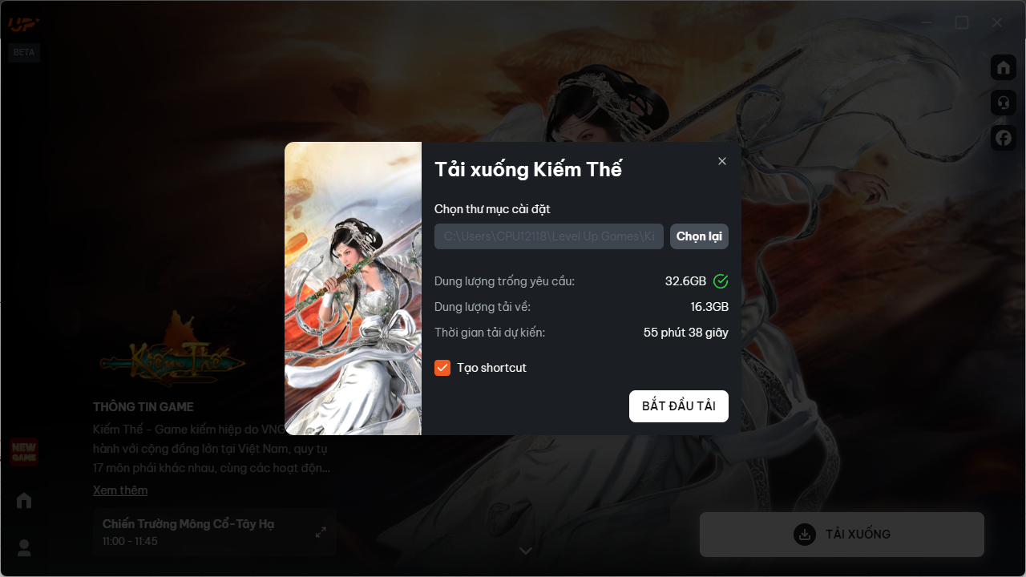
Task: Open the Xem thêm link
Action: point(120,490)
